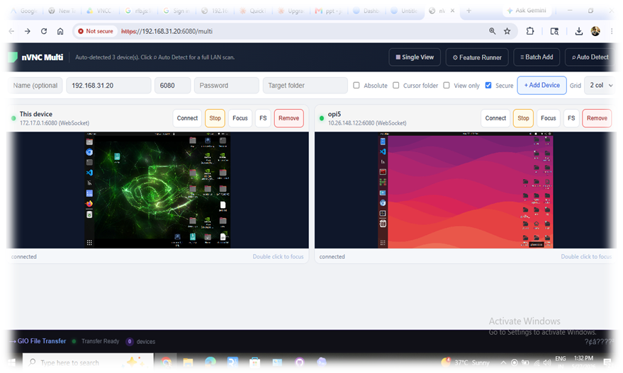The height and width of the screenshot is (373, 623).
Task: Reload the page
Action: 44,31
